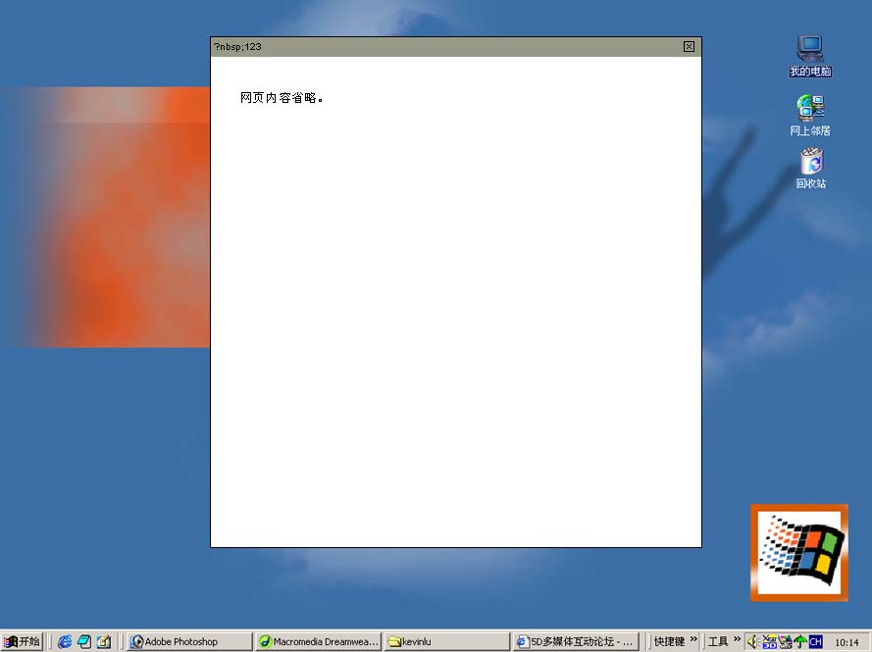The width and height of the screenshot is (872, 652).
Task: Switch to the kevinlu folder window
Action: (446, 641)
